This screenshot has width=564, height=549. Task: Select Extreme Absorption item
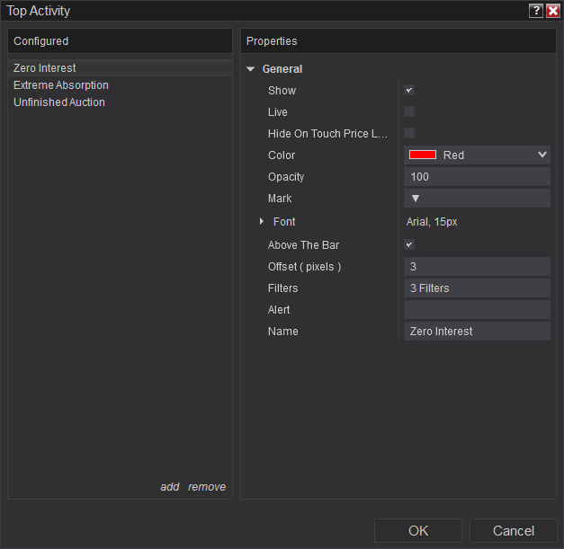tap(61, 85)
